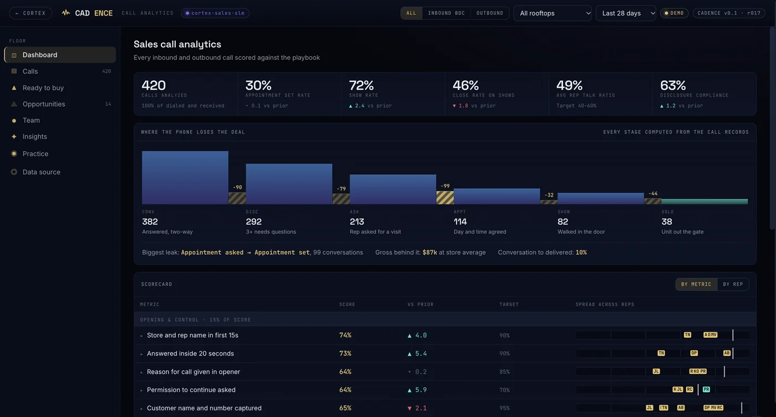Open Dashboard in the sidebar

click(60, 55)
